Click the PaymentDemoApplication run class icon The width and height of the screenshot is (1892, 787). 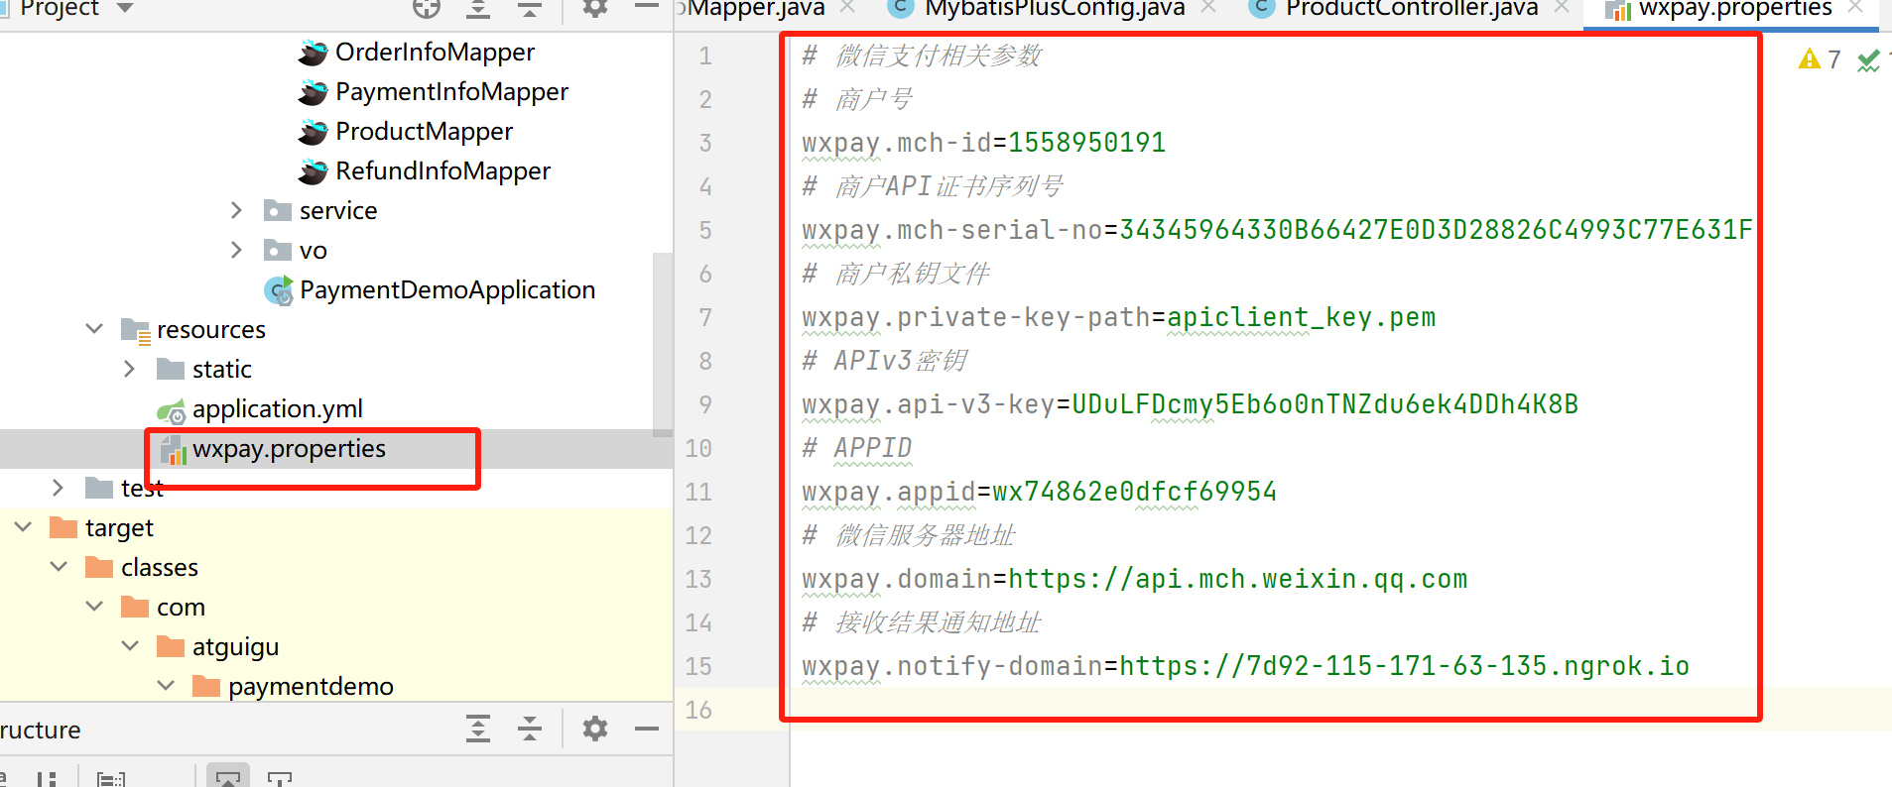279,290
